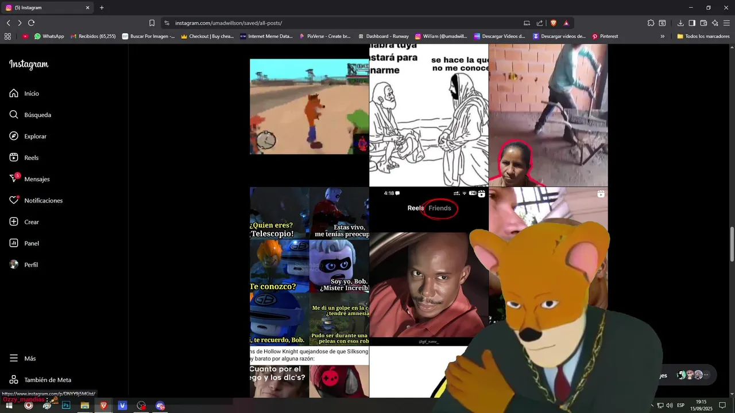
Task: Expand the system tray hidden icons
Action: (x=652, y=406)
